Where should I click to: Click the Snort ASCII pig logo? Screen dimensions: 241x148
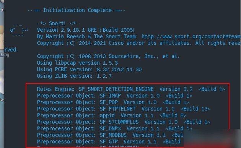click(x=19, y=30)
